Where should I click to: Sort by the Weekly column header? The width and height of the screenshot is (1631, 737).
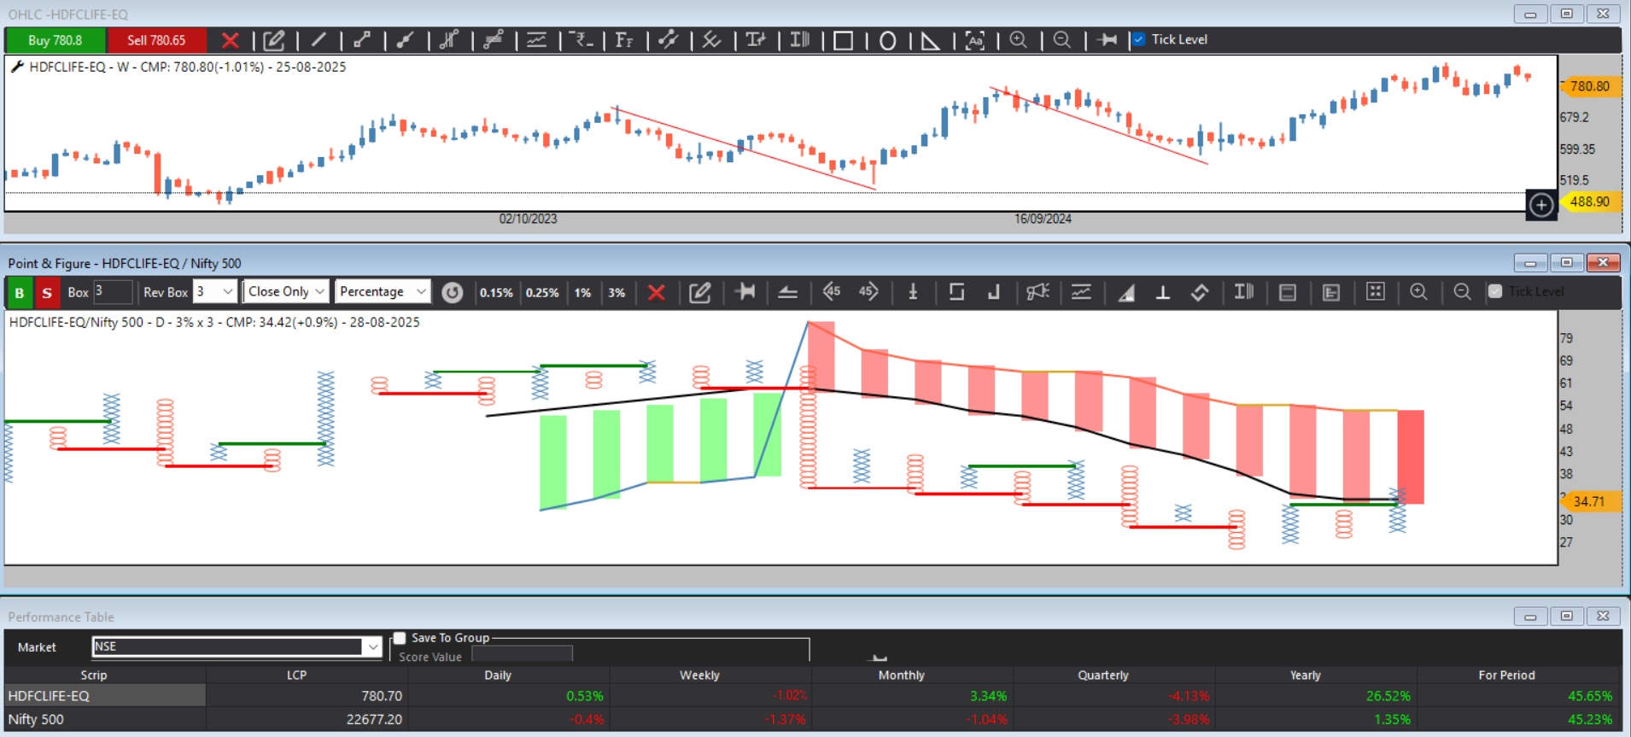(699, 675)
